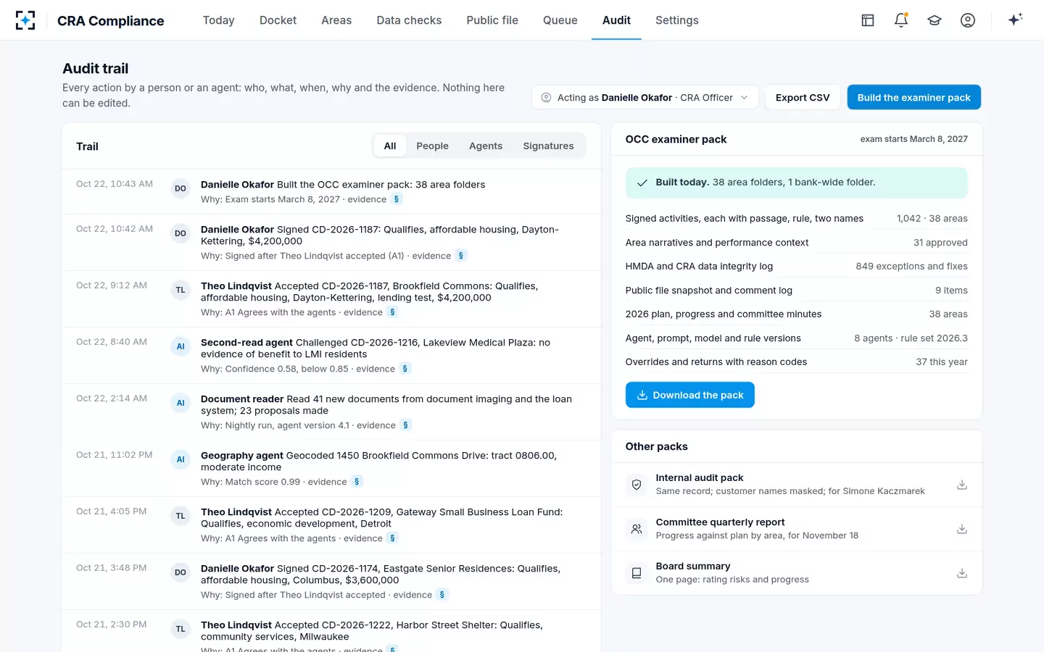Click Build the examiner pack

tap(913, 98)
